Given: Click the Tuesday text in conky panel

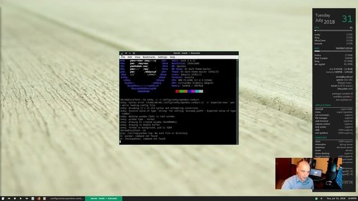Looking at the screenshot, I should [323, 15].
